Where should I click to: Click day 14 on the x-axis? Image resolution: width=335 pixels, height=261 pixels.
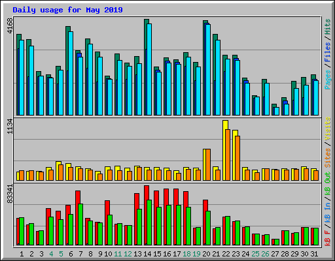[x=147, y=254]
